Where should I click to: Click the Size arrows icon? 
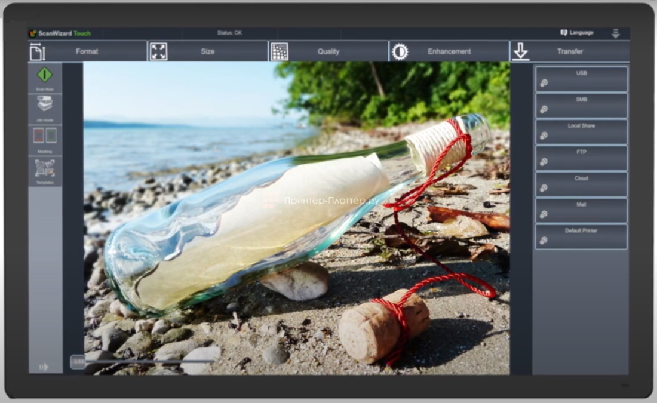click(158, 52)
